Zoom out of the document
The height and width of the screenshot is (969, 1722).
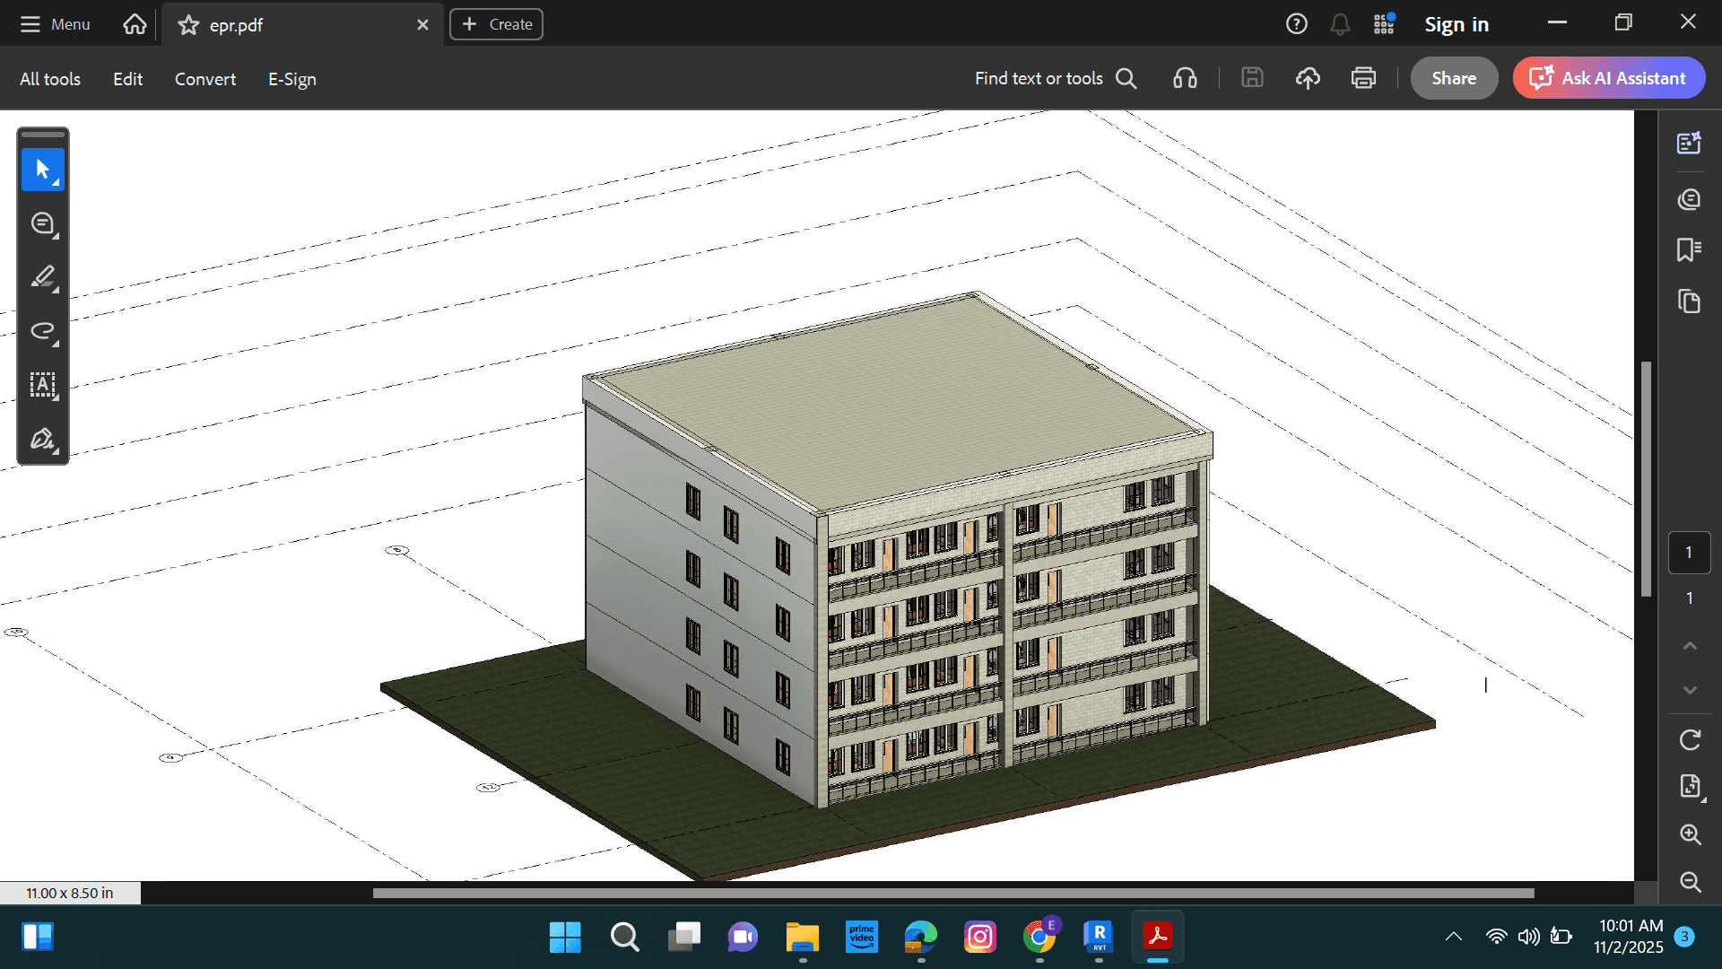click(x=1690, y=882)
